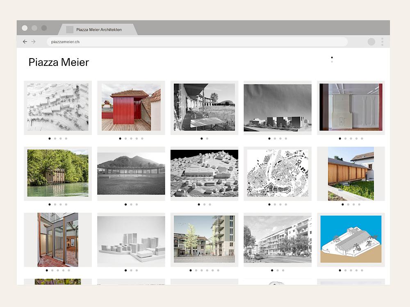This screenshot has height=307, width=410.
Task: Open the village site model thumbnail
Action: (204, 173)
